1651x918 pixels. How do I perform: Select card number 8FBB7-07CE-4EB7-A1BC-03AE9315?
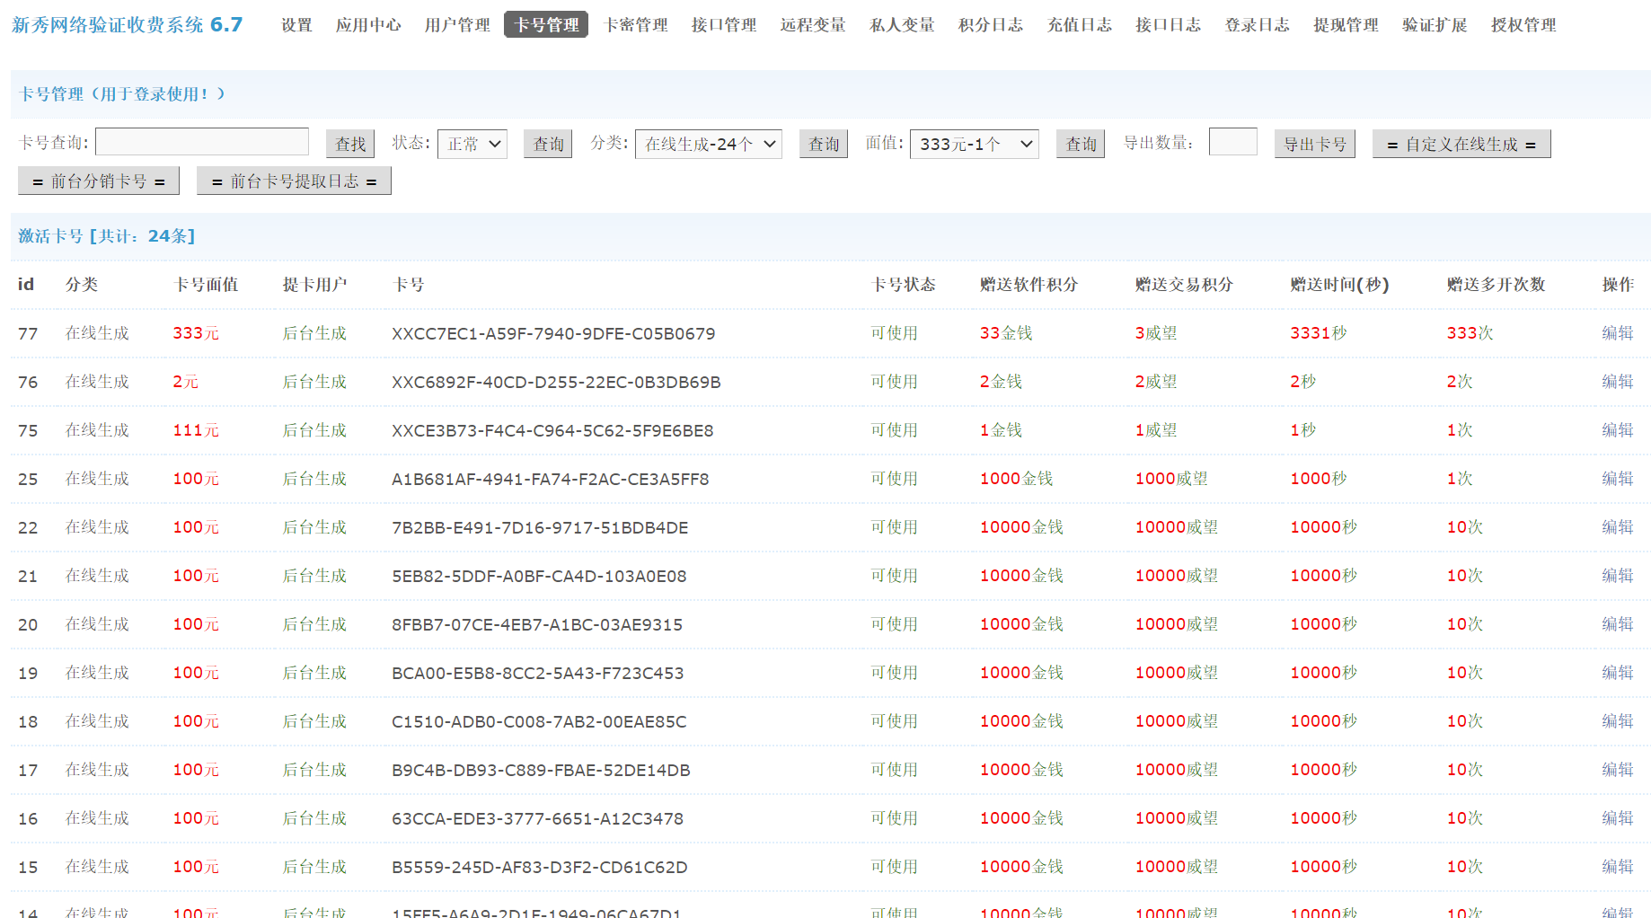[x=537, y=625]
